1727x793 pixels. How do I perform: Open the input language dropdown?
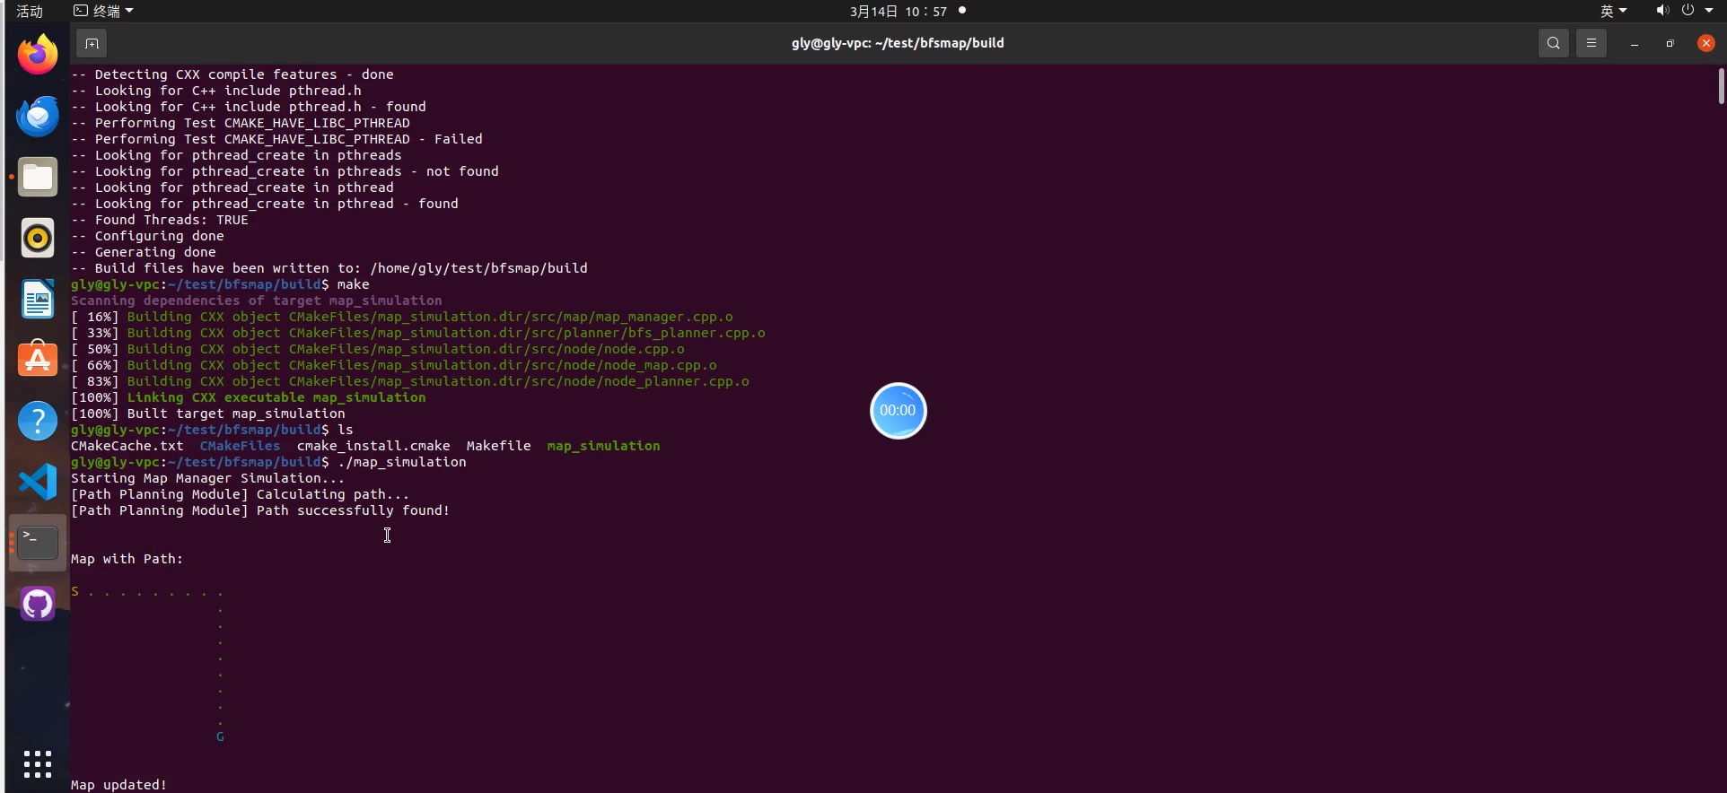point(1613,11)
